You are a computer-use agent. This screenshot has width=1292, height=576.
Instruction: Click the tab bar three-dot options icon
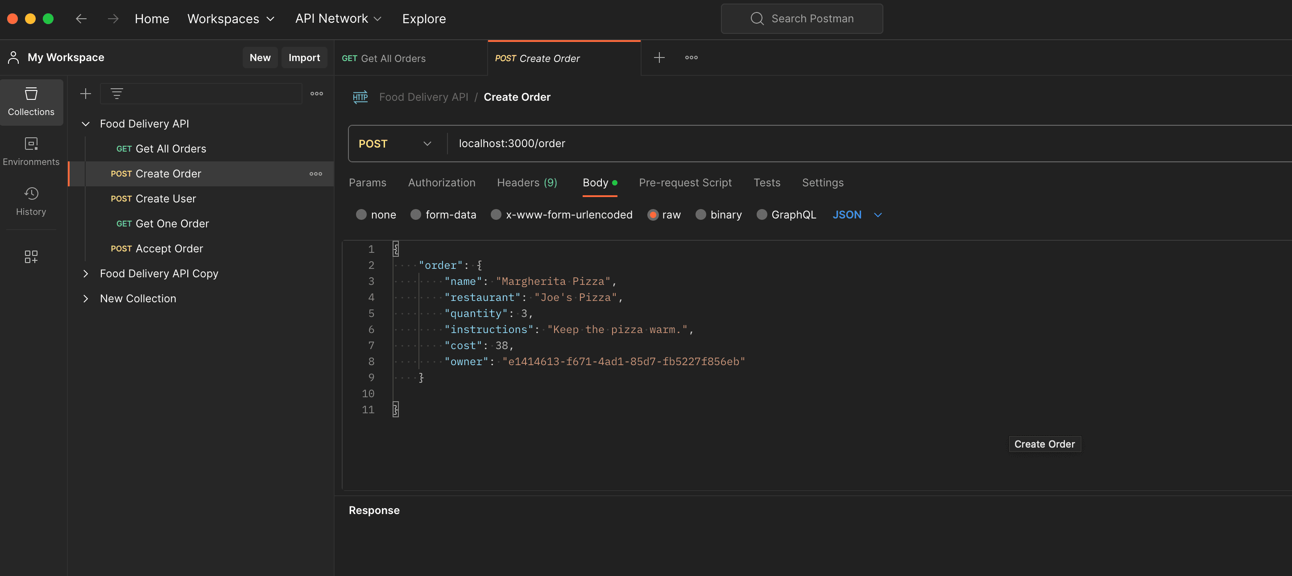[x=691, y=58]
